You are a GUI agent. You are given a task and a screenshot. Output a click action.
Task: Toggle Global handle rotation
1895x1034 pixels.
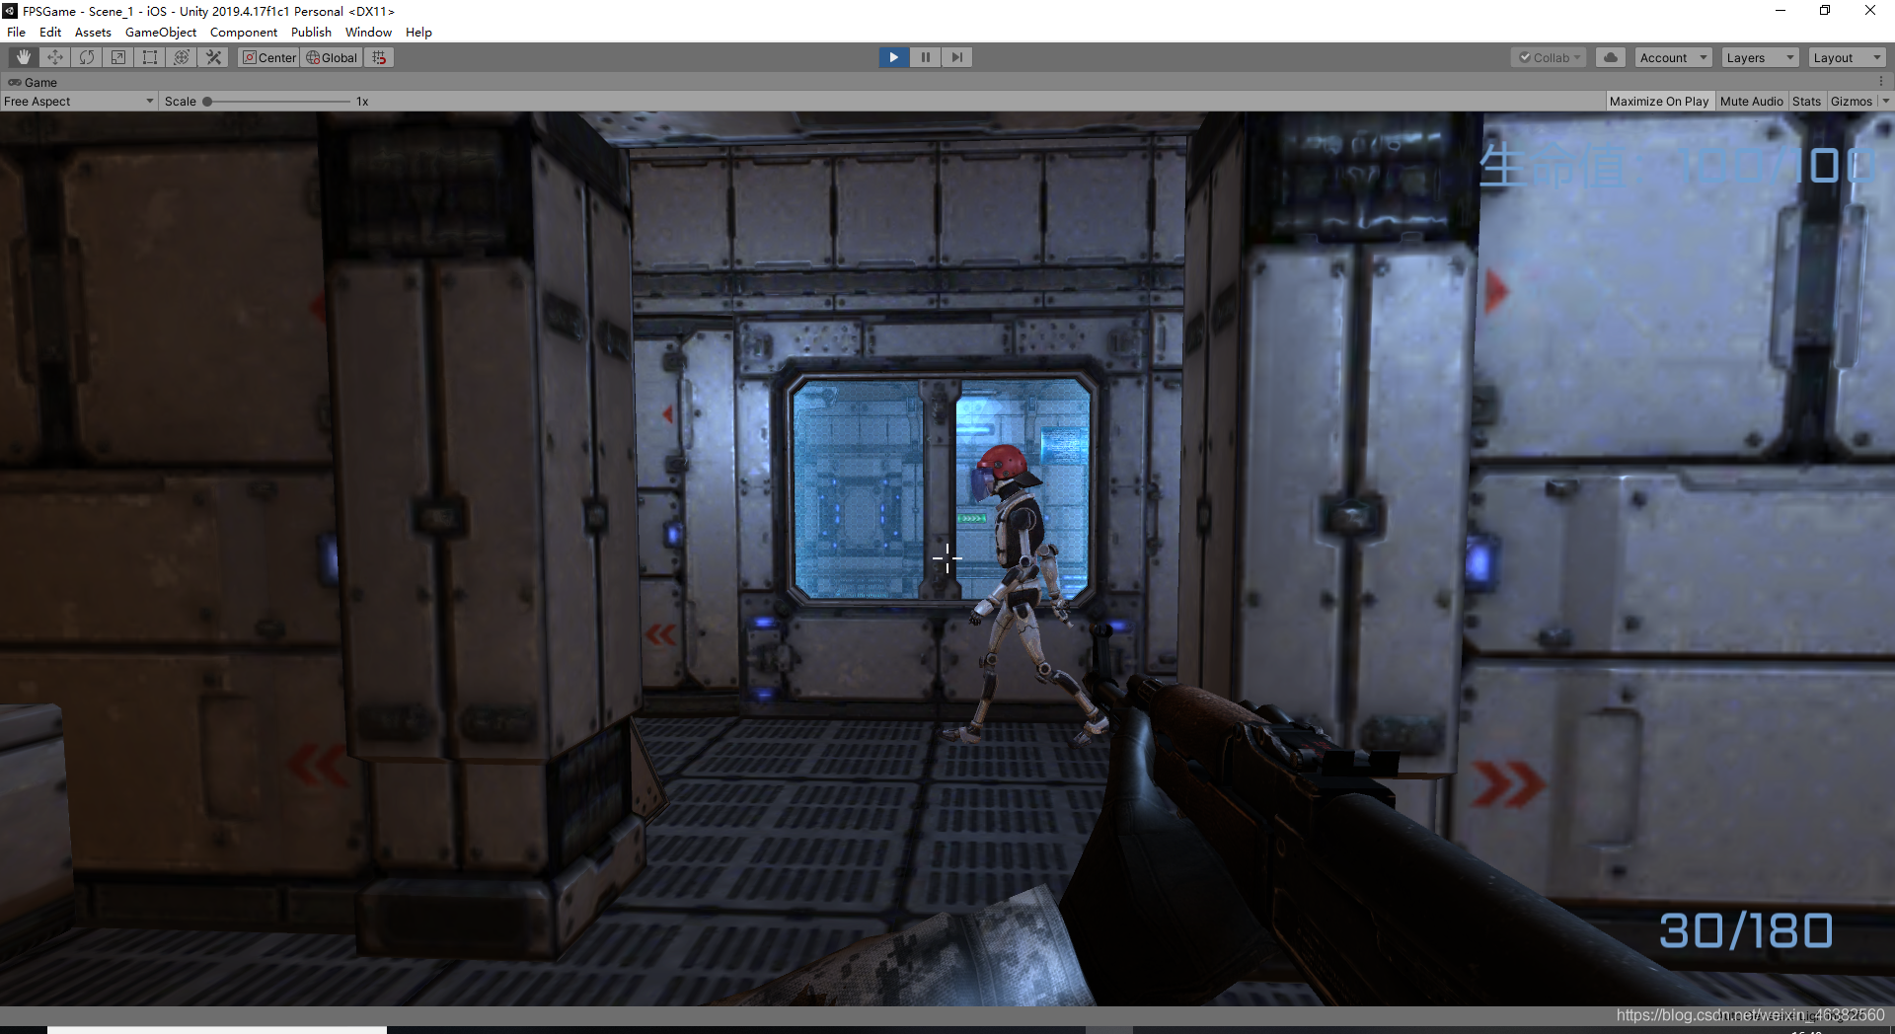[332, 57]
